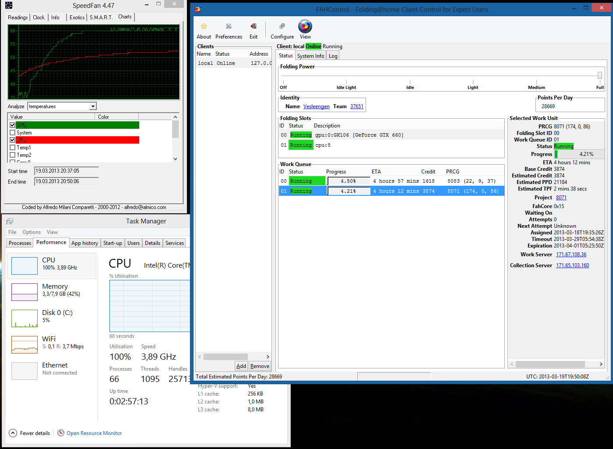613x449 pixels.
Task: Click the Credit column header in Work Queue
Action: tap(428, 172)
